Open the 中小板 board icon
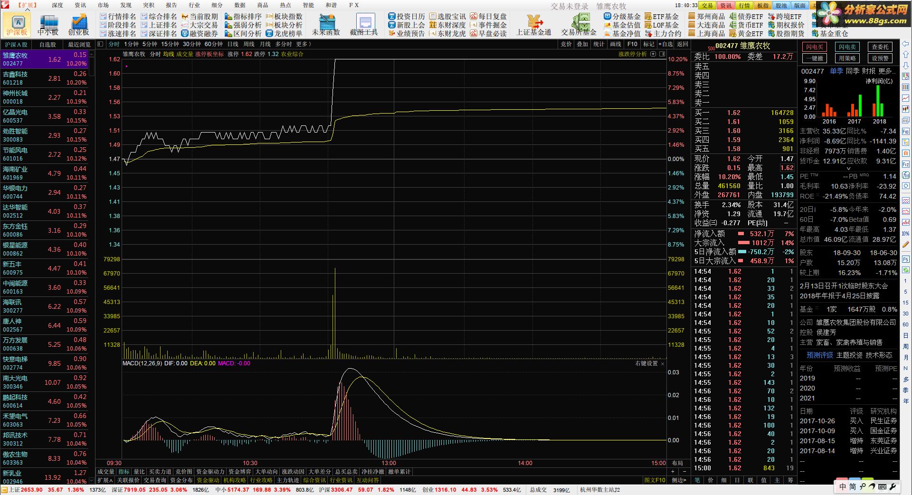This screenshot has width=912, height=495. tap(48, 25)
